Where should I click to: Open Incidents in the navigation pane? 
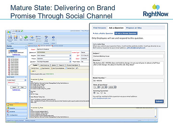pyautogui.click(x=16, y=112)
